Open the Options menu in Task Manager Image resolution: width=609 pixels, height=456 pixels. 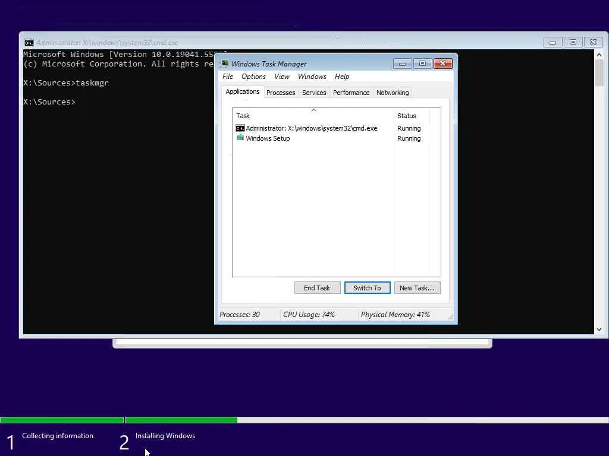coord(253,77)
